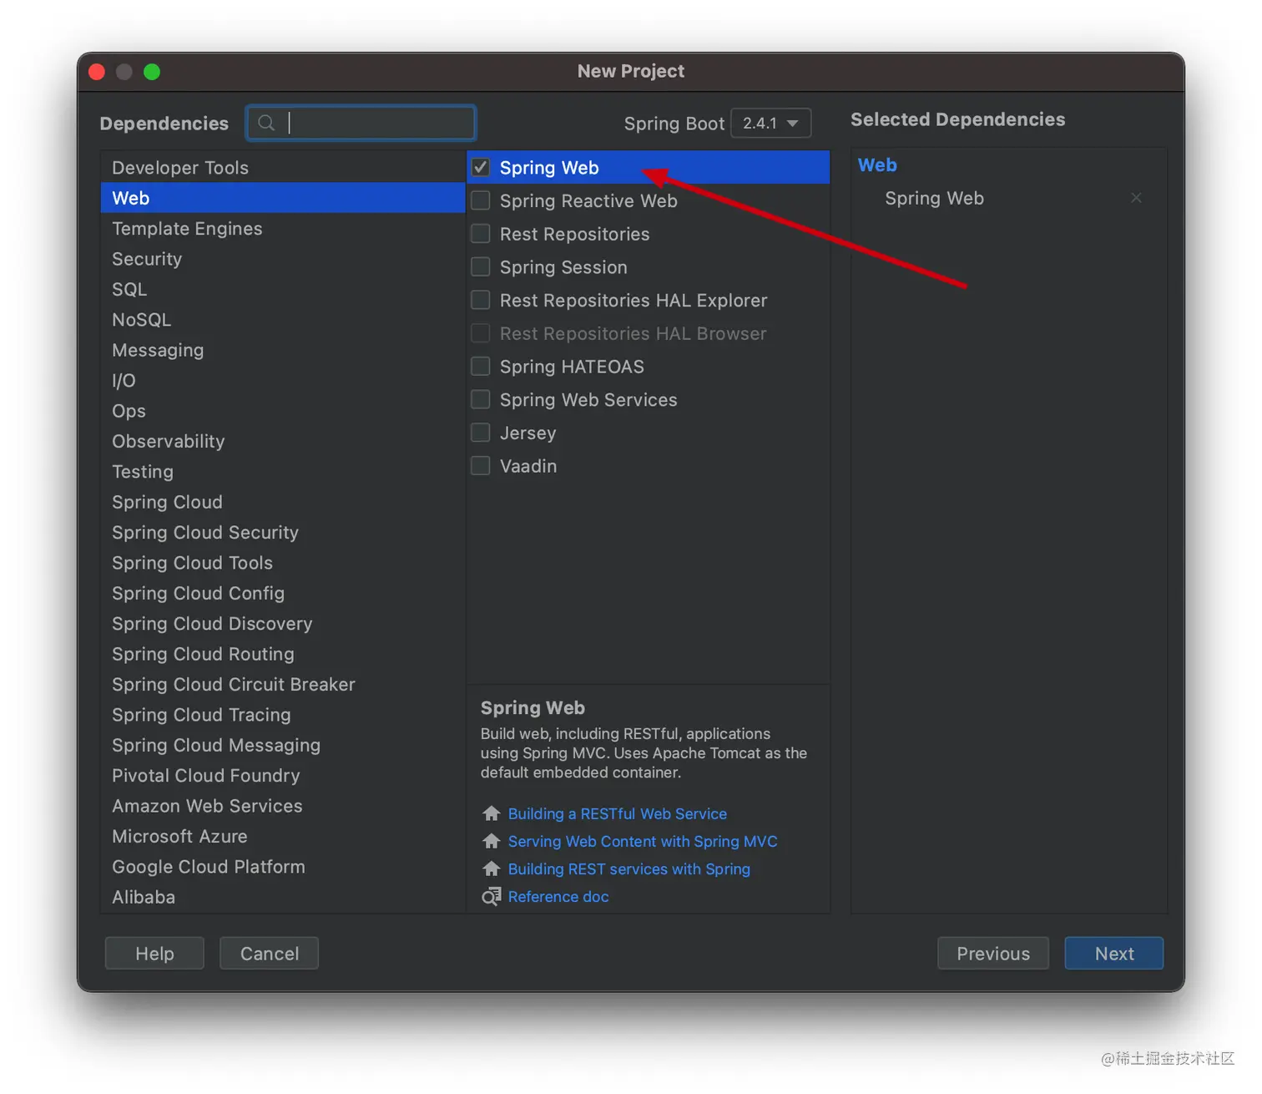
Task: Open the Spring Boot version dropdown
Action: pos(770,123)
